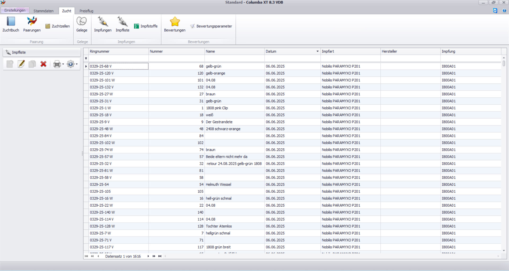509x271 pixels.
Task: Expand the gear settings dropdown
Action: click(x=77, y=64)
